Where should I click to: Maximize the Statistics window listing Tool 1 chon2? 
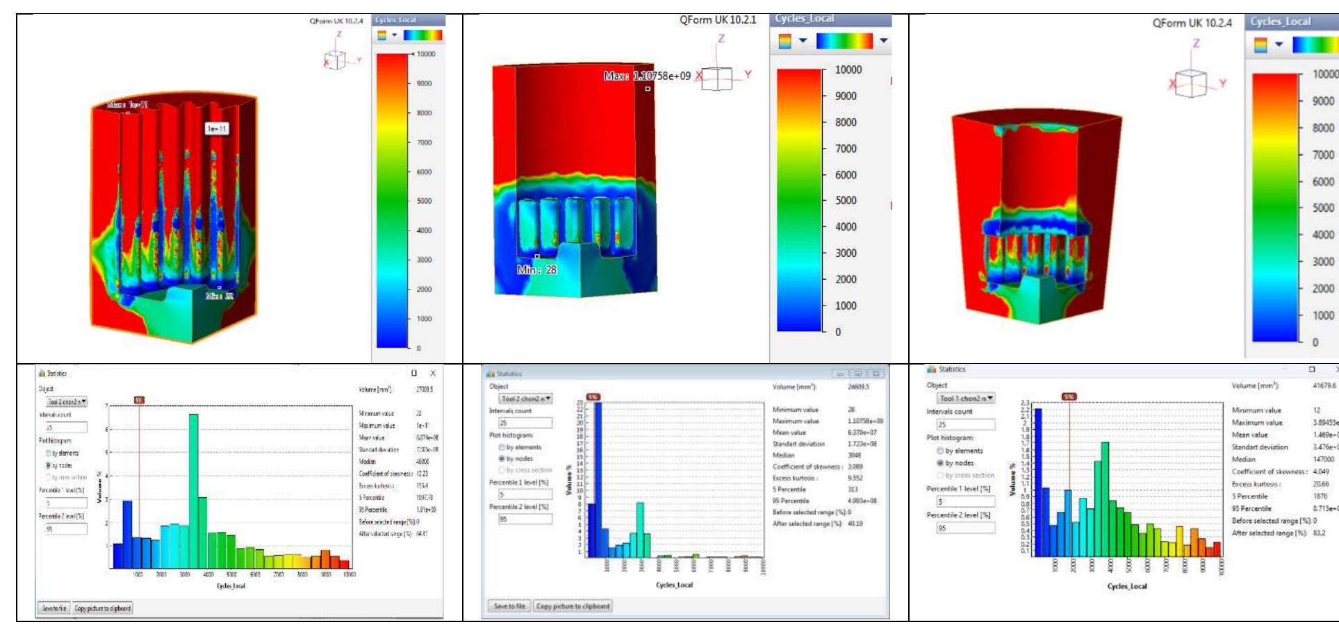(x=1312, y=369)
